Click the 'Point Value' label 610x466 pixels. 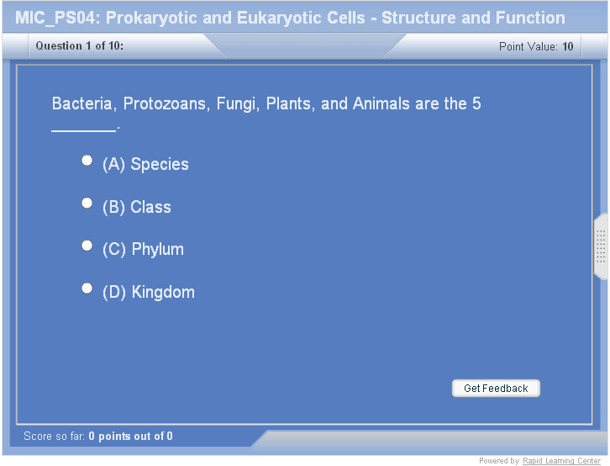click(528, 47)
